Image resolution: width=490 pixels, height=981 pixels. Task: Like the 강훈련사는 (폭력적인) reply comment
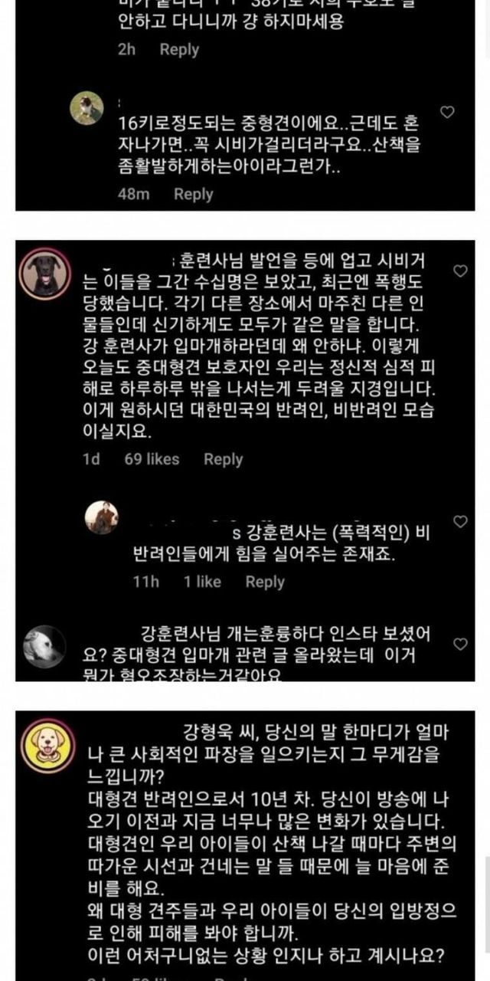(x=460, y=521)
